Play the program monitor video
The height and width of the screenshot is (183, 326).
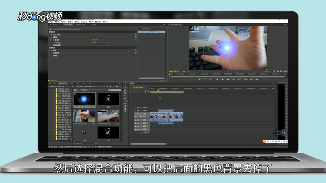(x=228, y=80)
